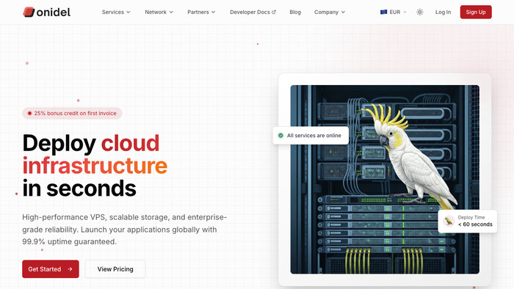
Task: Click the 'in seconds' headline text
Action: tap(79, 189)
